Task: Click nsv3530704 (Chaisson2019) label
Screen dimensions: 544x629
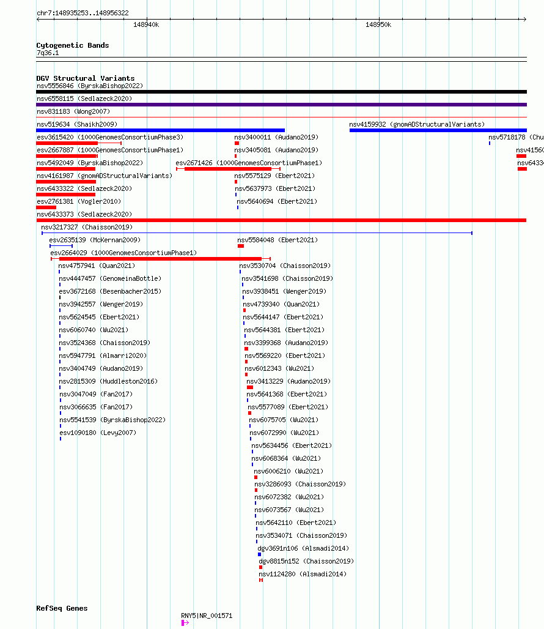Action: 285,266
